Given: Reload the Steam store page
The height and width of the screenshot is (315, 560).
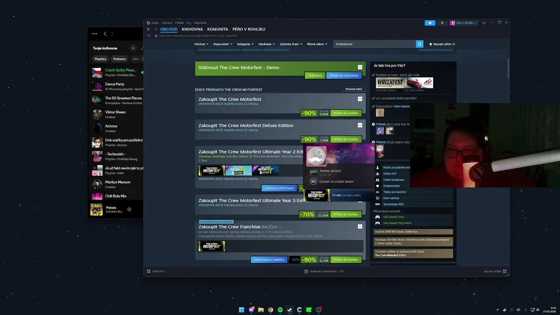Looking at the screenshot, I should pos(149,35).
